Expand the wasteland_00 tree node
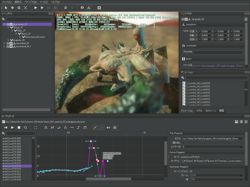The width and height of the screenshot is (250, 187). pos(4,43)
